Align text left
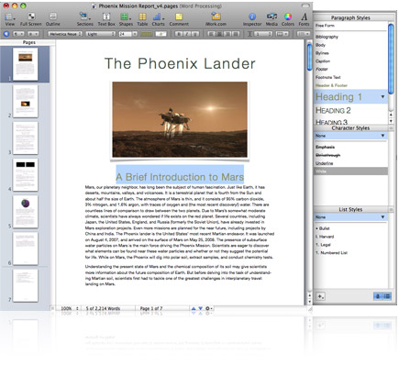The width and height of the screenshot is (399, 365). click(211, 34)
